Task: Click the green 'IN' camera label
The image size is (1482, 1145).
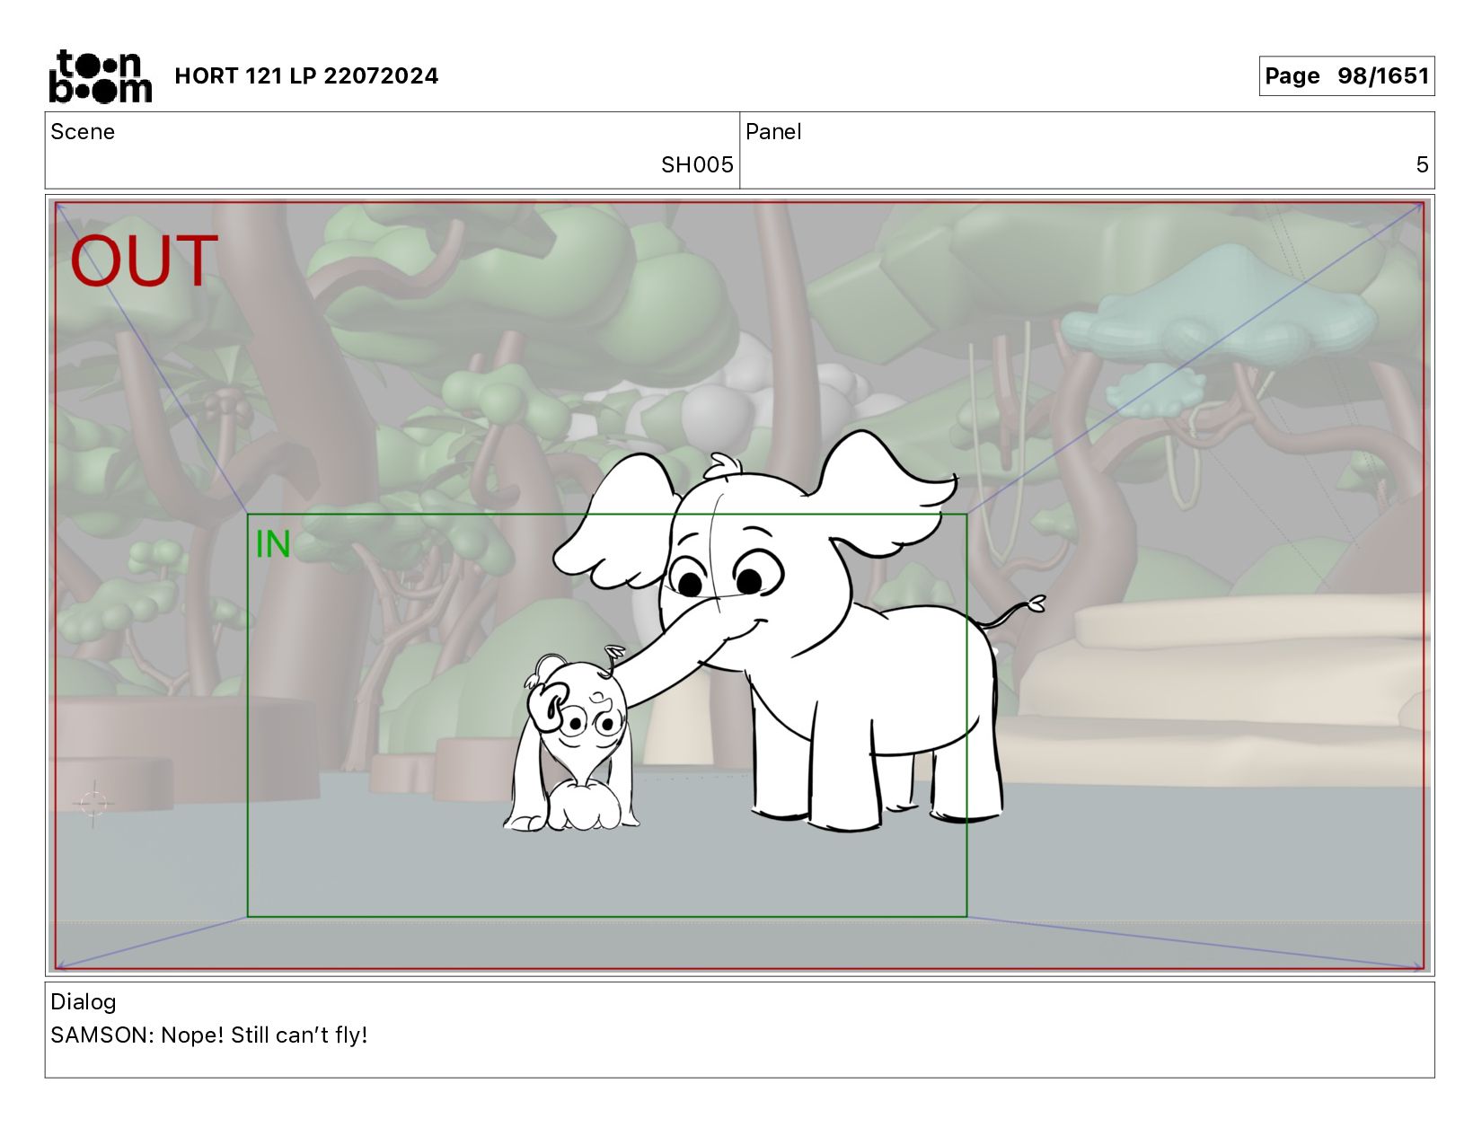Action: pyautogui.click(x=273, y=544)
